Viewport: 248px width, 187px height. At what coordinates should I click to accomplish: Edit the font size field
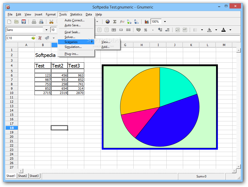pyautogui.click(x=53, y=30)
